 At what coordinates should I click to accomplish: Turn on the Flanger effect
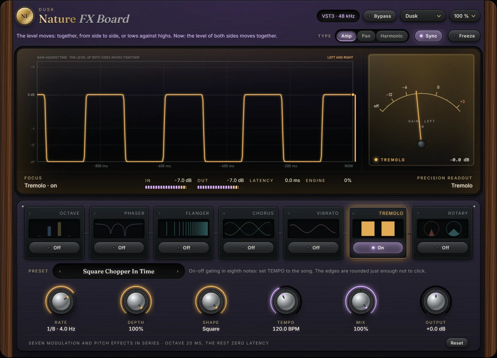[184, 248]
